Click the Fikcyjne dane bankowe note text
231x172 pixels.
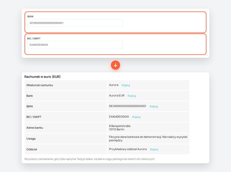coord(148,139)
